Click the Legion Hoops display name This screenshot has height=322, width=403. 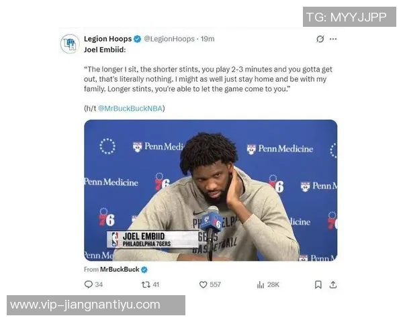107,39
